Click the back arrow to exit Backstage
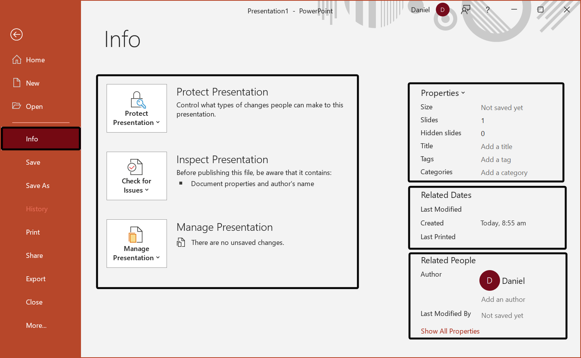The image size is (581, 358). click(16, 35)
